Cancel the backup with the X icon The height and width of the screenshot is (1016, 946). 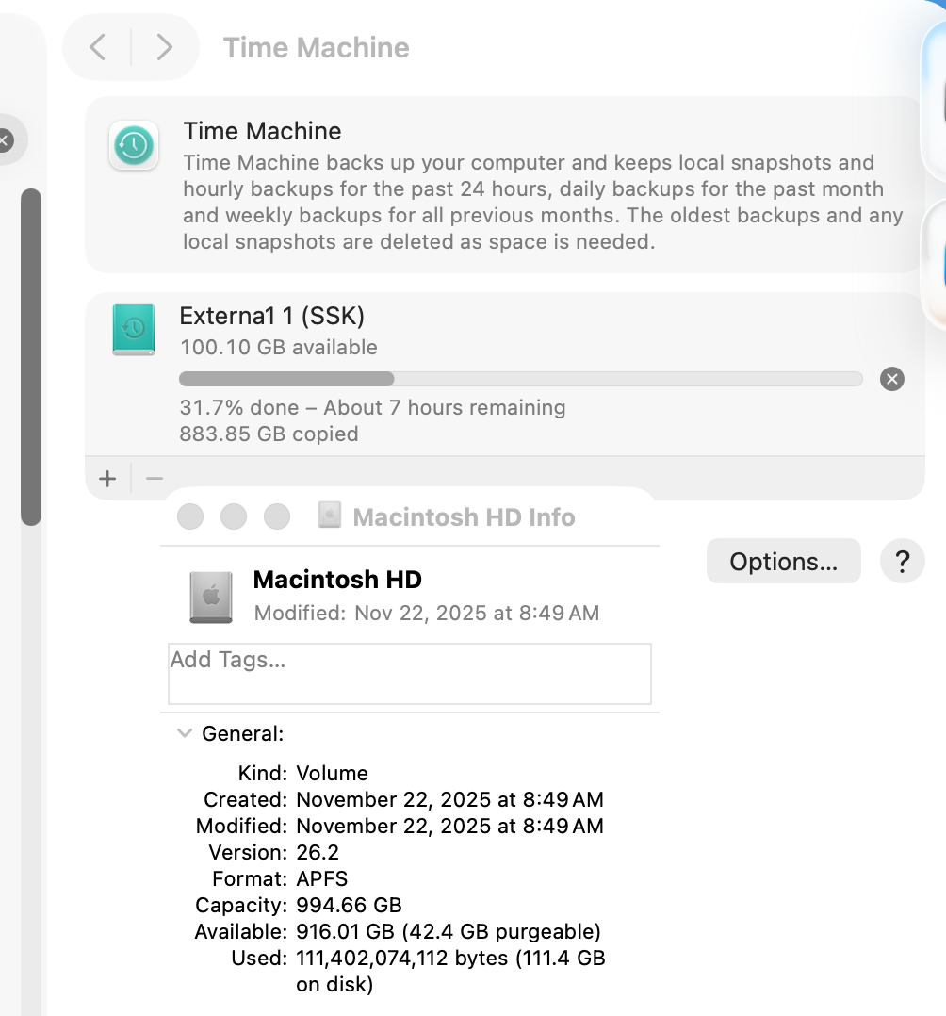click(x=892, y=379)
